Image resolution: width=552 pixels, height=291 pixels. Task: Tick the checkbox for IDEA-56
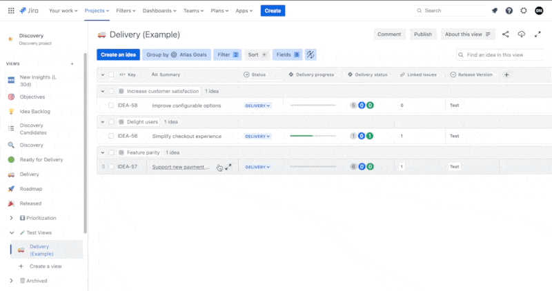[x=111, y=136]
